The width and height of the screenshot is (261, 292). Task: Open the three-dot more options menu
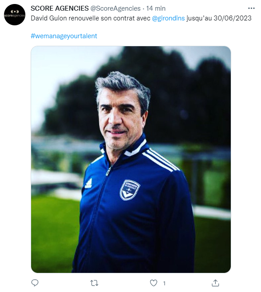[x=251, y=8]
